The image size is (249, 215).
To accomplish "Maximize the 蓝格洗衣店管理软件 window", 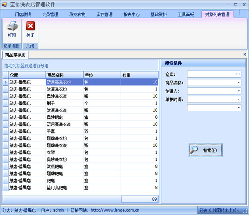I will 236,5.
